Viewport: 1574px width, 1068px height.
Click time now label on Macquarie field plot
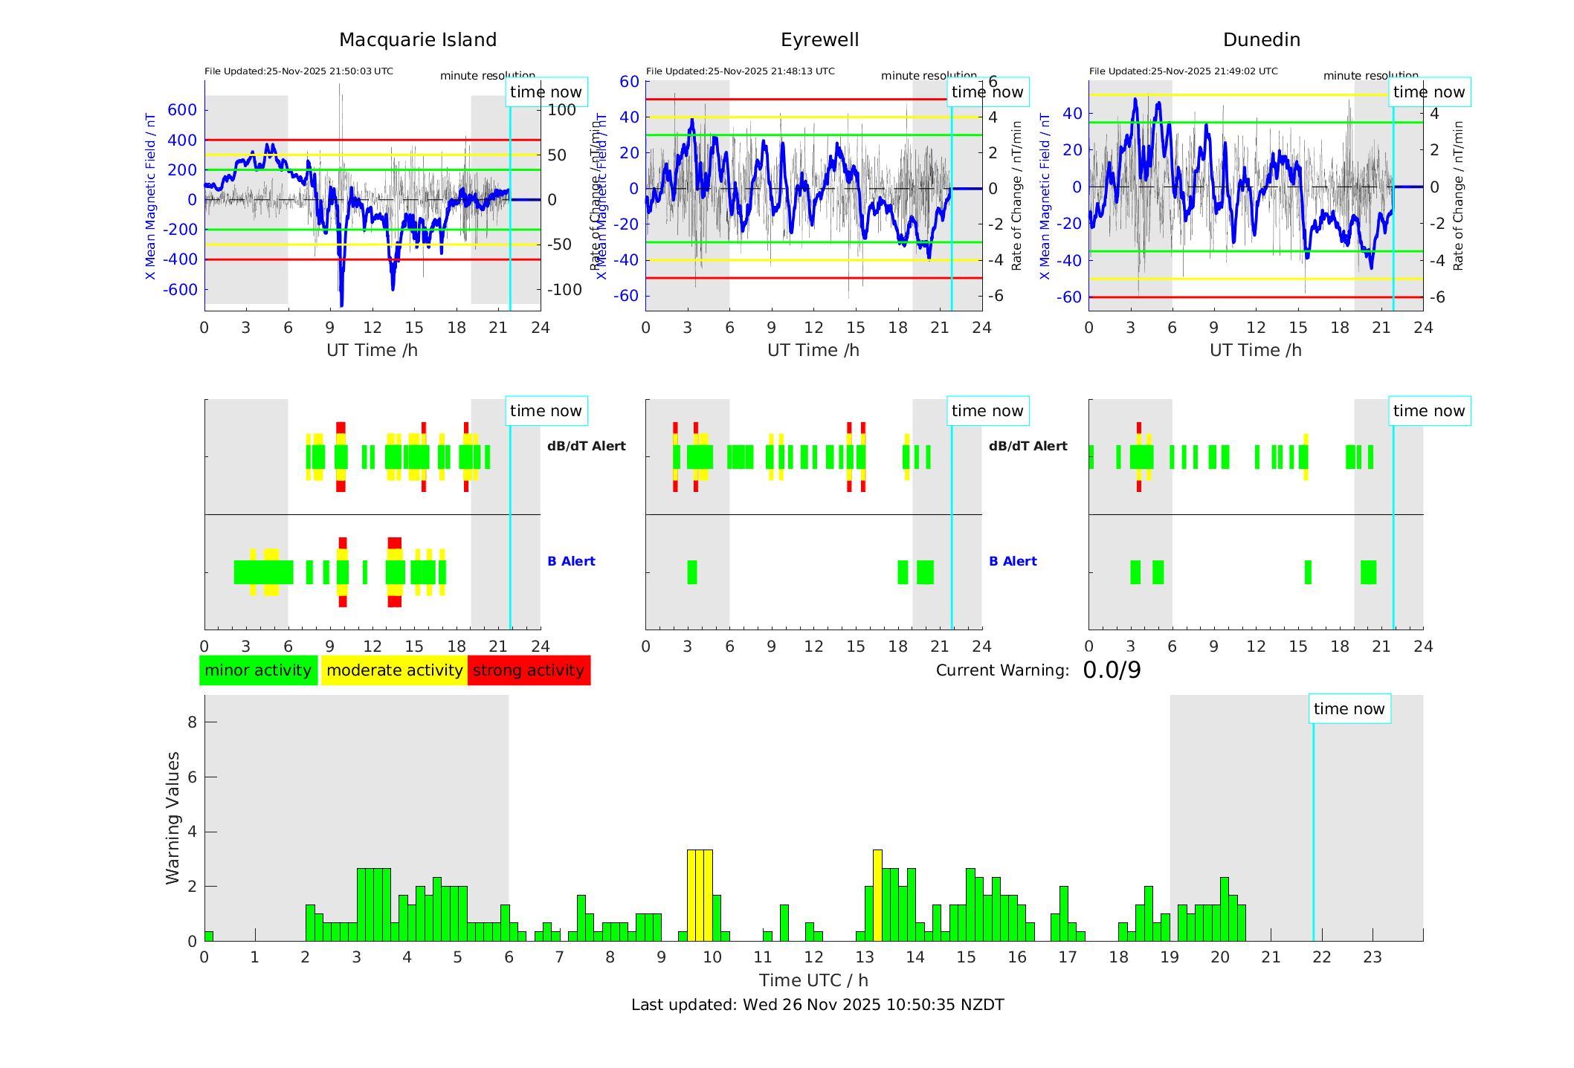[546, 92]
